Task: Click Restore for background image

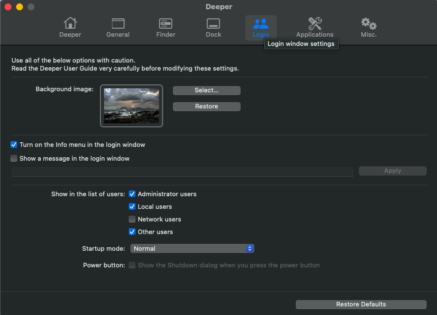Action: [207, 106]
